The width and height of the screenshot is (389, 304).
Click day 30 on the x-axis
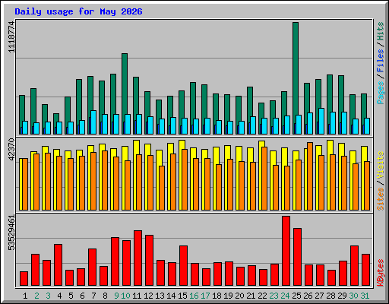coord(353,296)
